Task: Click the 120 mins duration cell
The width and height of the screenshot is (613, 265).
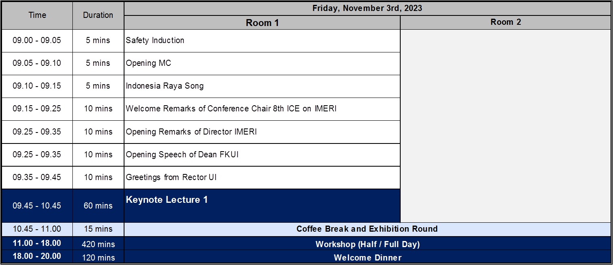Action: (x=98, y=258)
